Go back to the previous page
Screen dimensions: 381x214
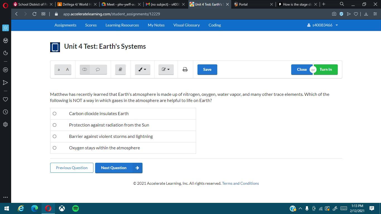[16, 14]
